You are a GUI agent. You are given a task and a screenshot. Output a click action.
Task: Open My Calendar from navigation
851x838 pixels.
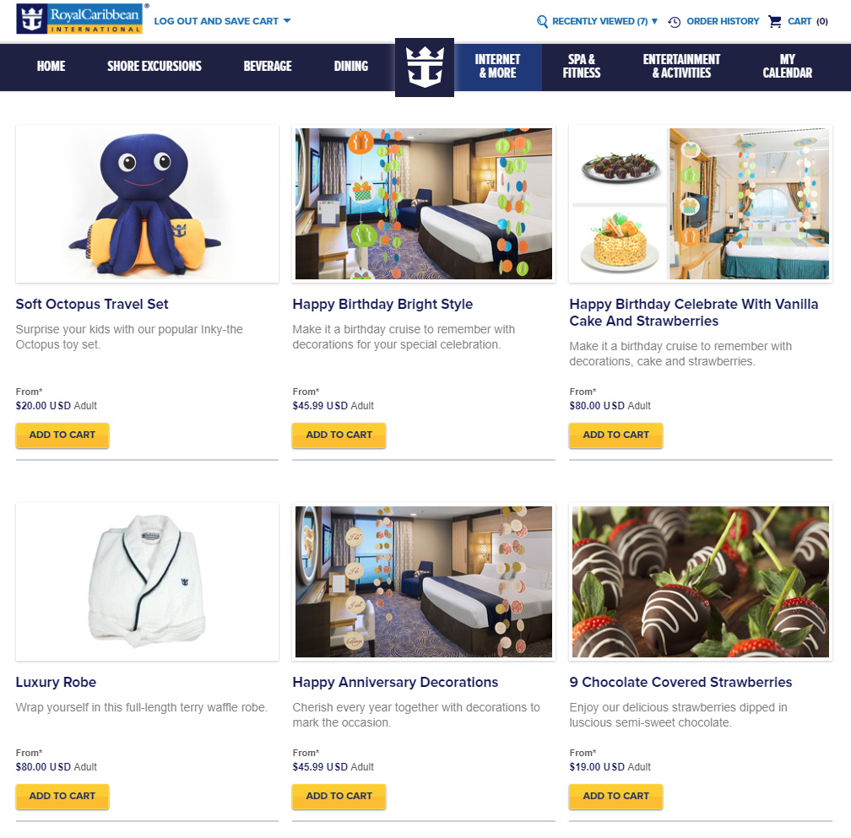[788, 66]
